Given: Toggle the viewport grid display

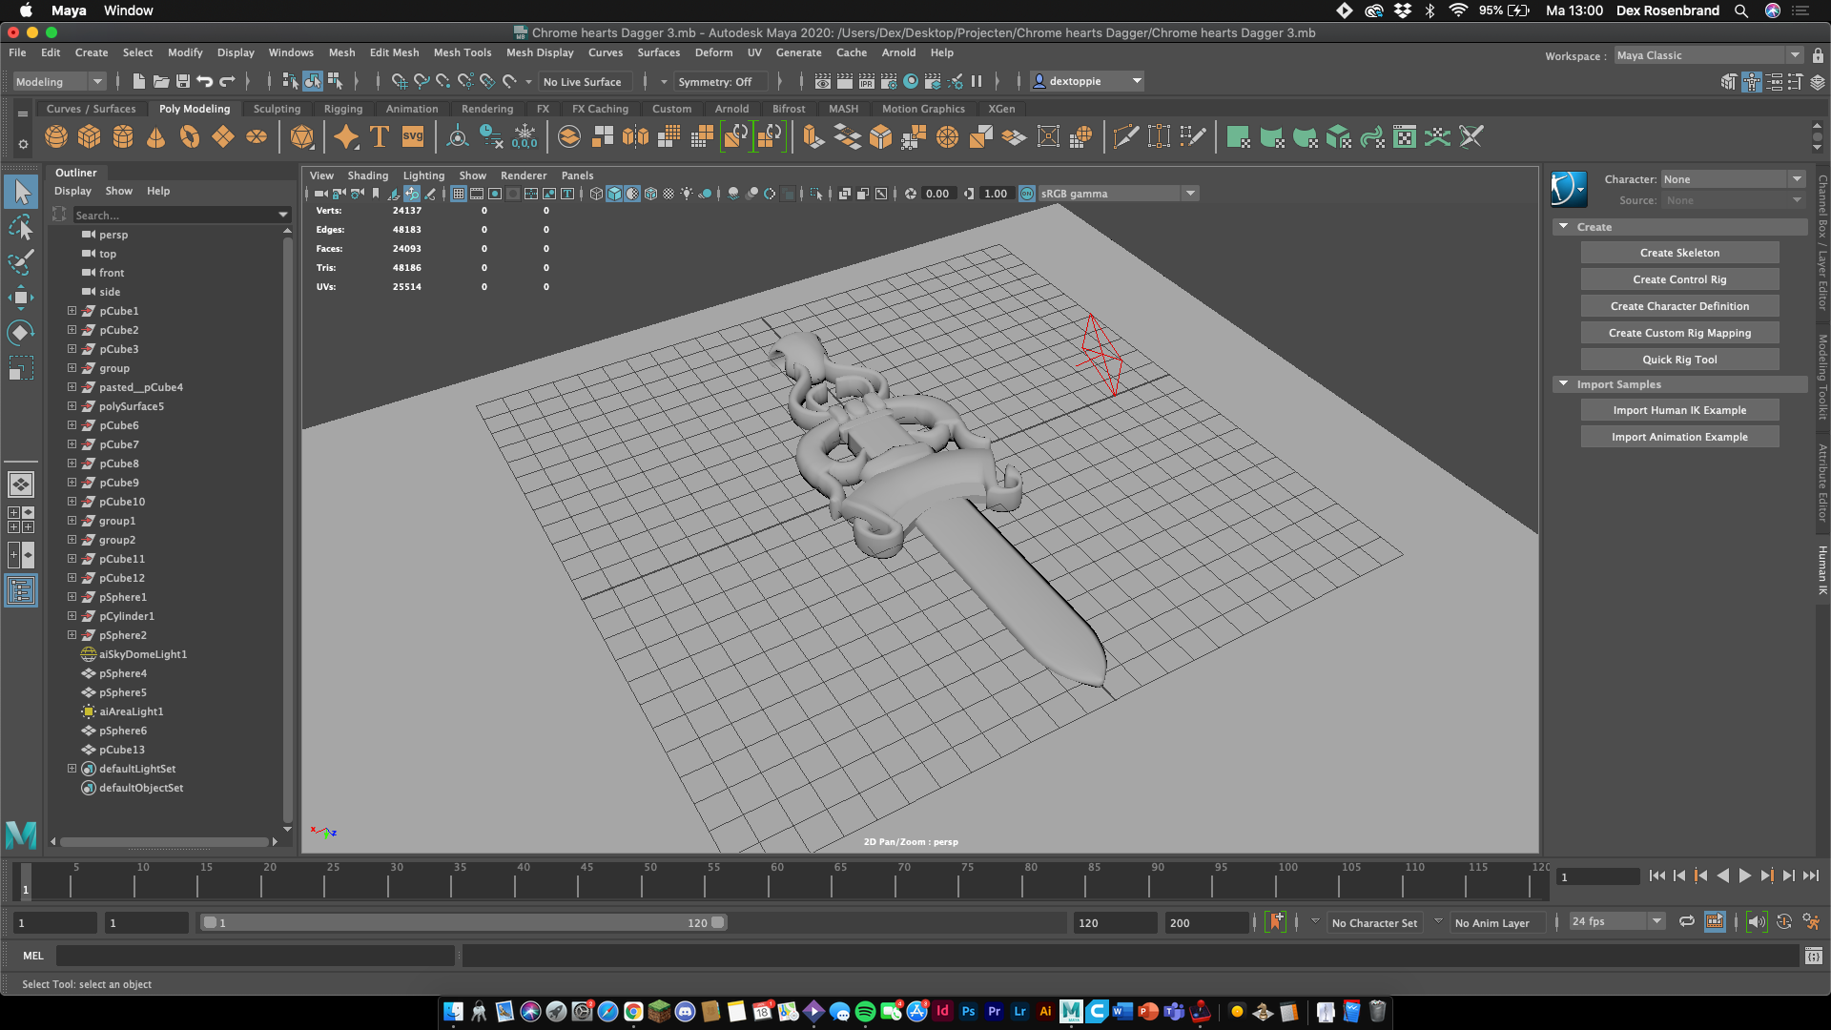Looking at the screenshot, I should click(x=459, y=194).
